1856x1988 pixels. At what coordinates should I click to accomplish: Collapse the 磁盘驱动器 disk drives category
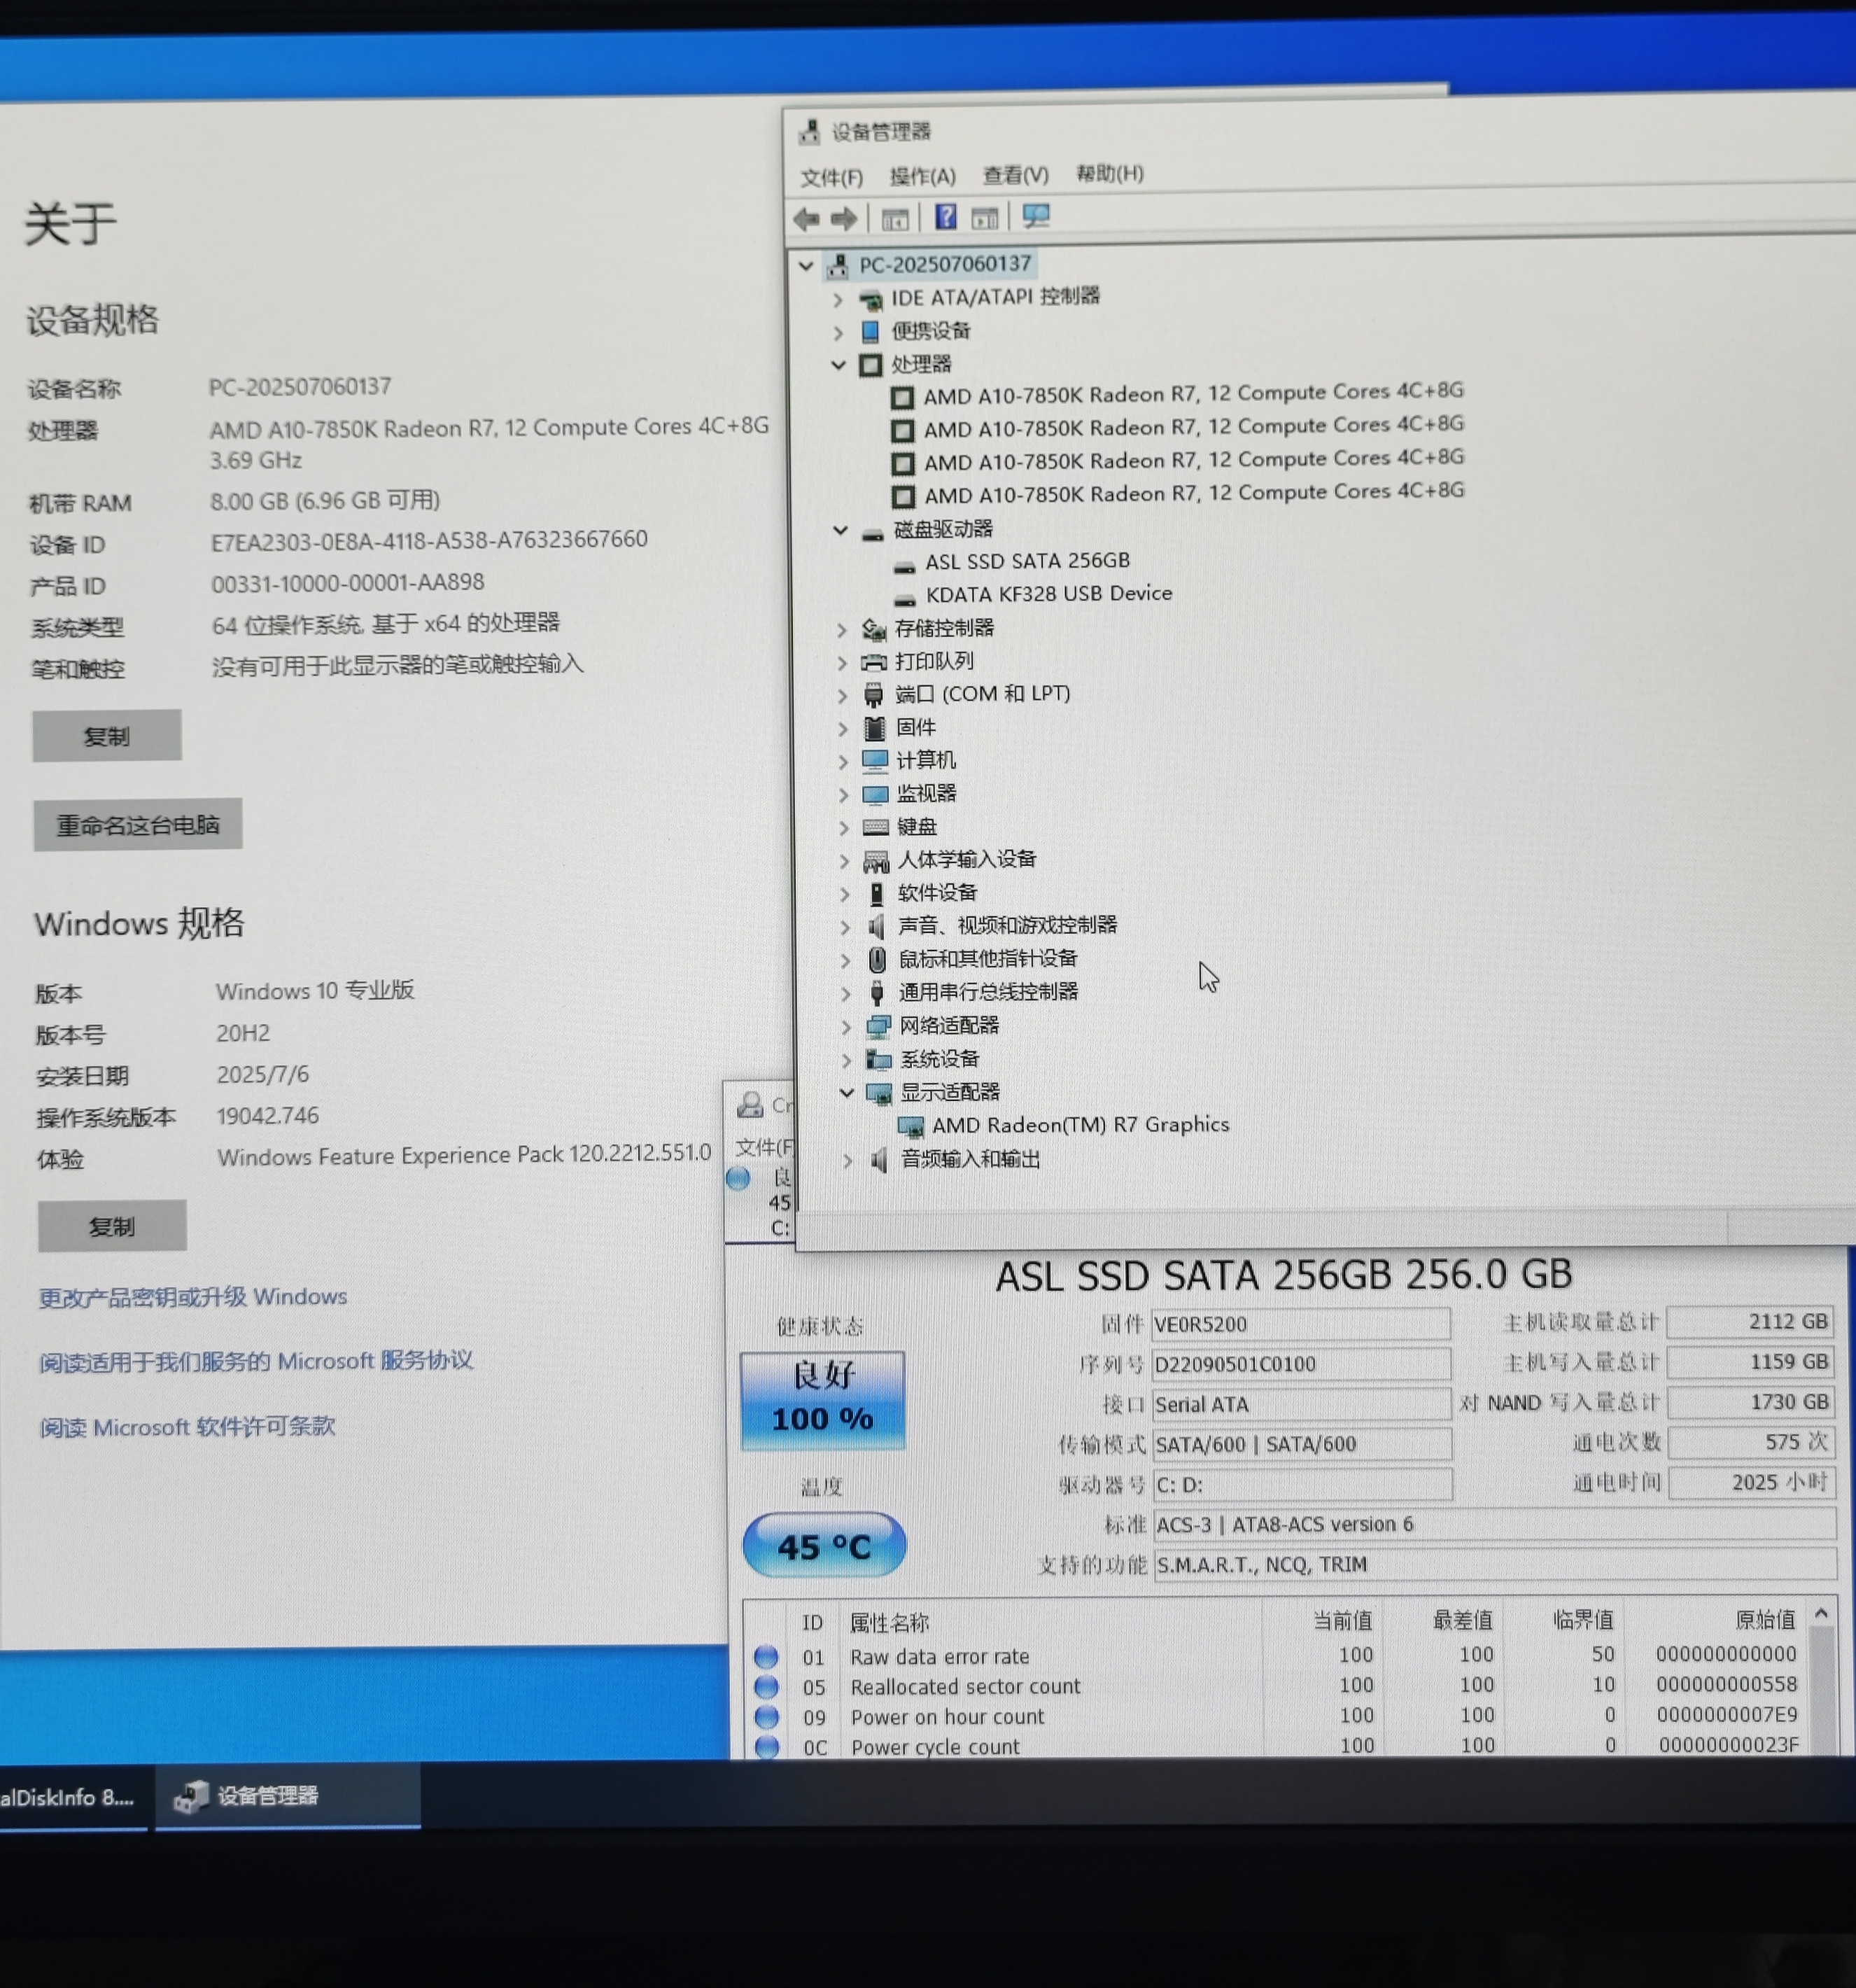(840, 531)
